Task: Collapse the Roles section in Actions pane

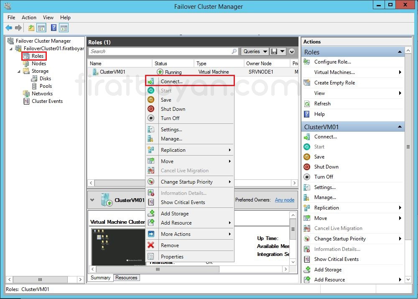Action: 400,52
